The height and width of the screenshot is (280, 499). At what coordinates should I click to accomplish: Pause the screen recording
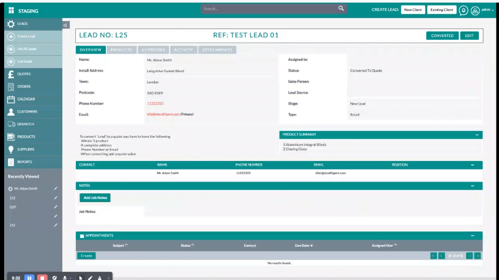click(x=29, y=277)
